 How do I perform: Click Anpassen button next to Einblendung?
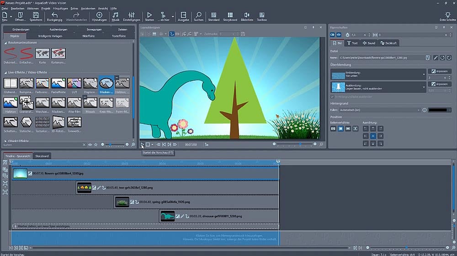[440, 72]
